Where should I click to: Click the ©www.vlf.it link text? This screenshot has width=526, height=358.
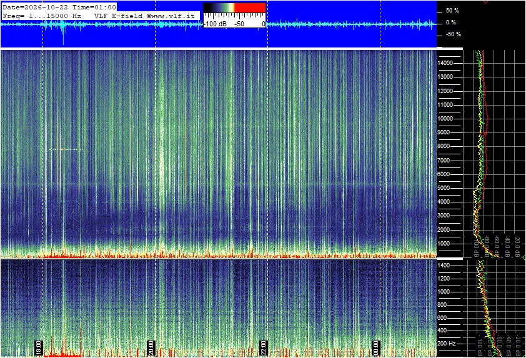[x=171, y=16]
